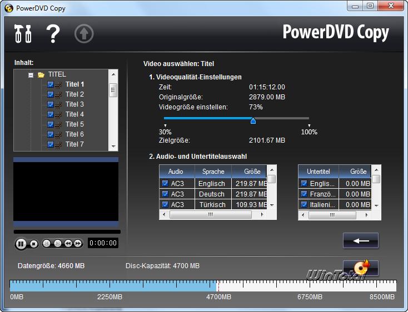Toggle the Titel 3 checkbox

click(x=51, y=104)
